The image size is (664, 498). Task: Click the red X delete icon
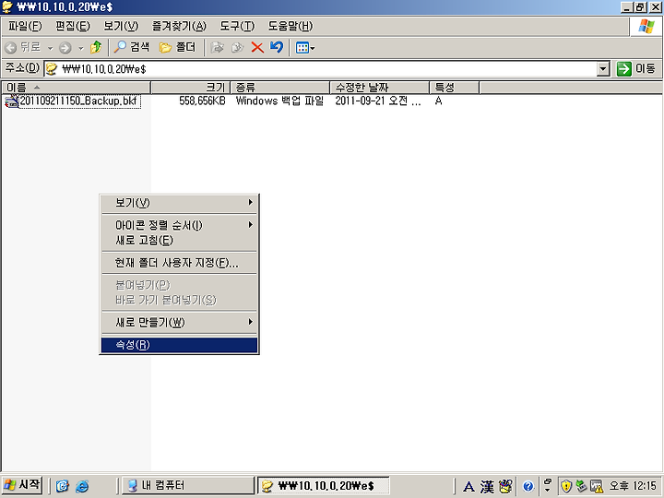coord(257,47)
